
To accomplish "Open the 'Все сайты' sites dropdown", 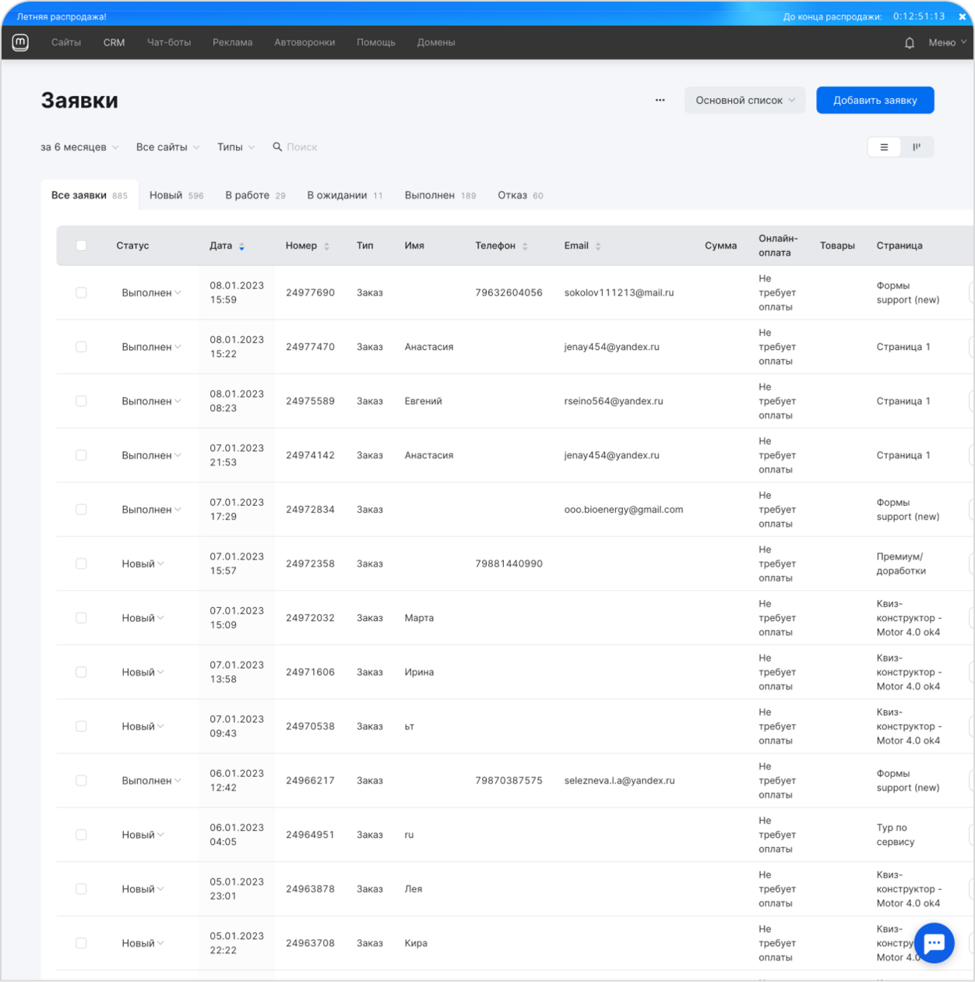I will (x=167, y=147).
